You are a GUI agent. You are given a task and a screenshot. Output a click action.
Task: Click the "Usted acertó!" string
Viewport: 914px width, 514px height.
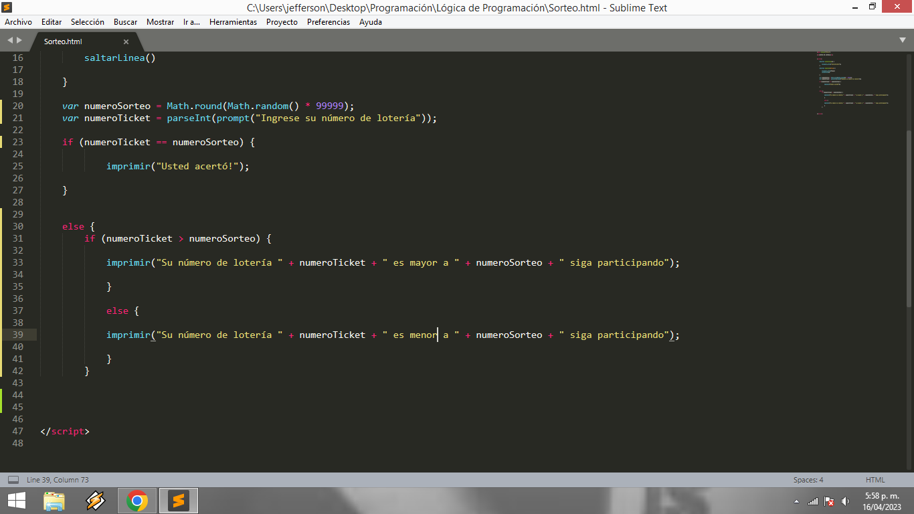[x=197, y=166]
